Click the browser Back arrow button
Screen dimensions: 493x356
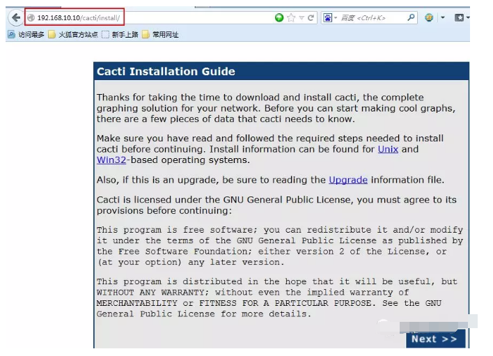pos(16,17)
